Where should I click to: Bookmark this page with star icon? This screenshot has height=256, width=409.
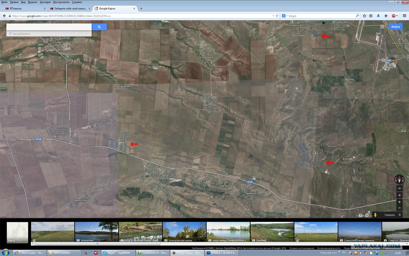coord(364,16)
